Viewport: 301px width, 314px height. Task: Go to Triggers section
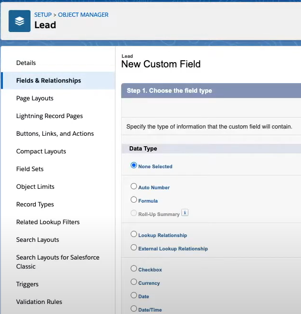[x=27, y=284]
